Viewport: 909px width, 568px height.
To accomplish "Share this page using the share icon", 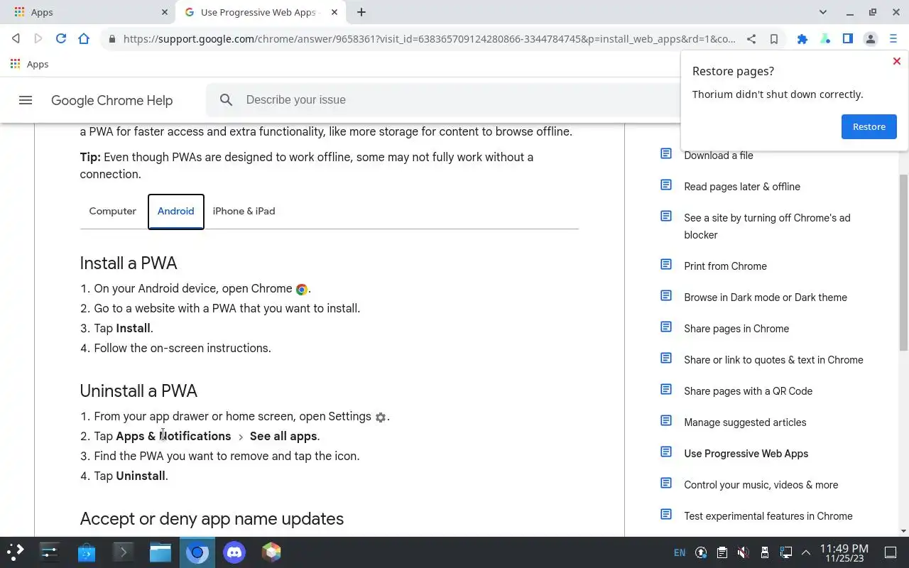I will [751, 39].
